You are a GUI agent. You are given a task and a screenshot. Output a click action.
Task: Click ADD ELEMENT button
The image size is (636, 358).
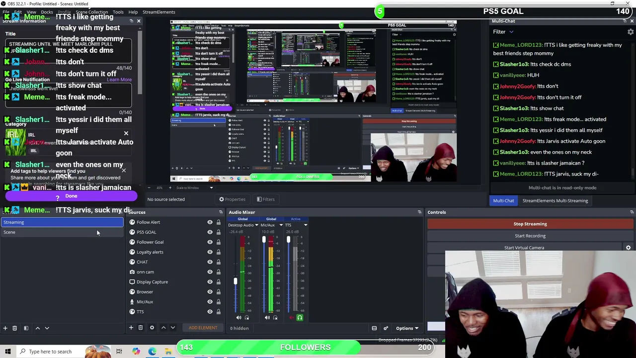click(203, 328)
